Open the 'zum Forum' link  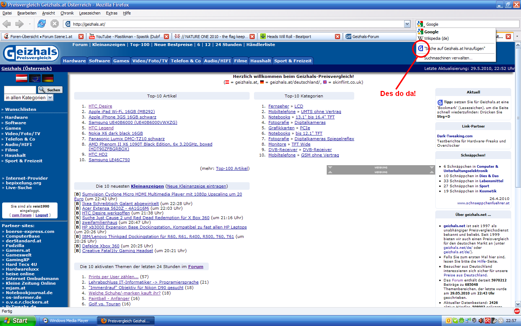(22, 215)
